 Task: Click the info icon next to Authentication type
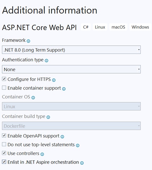point(46,61)
